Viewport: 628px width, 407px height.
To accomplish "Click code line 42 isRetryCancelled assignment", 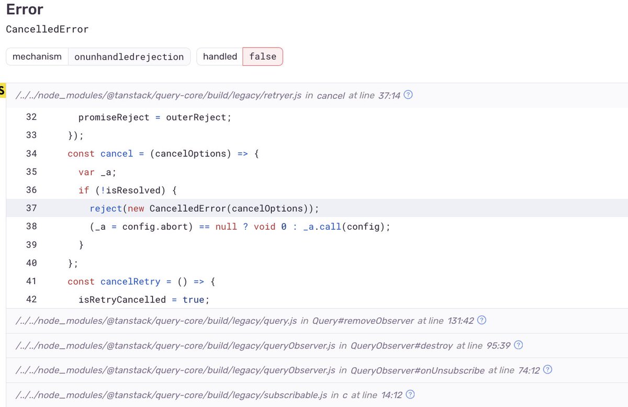I will click(317, 299).
